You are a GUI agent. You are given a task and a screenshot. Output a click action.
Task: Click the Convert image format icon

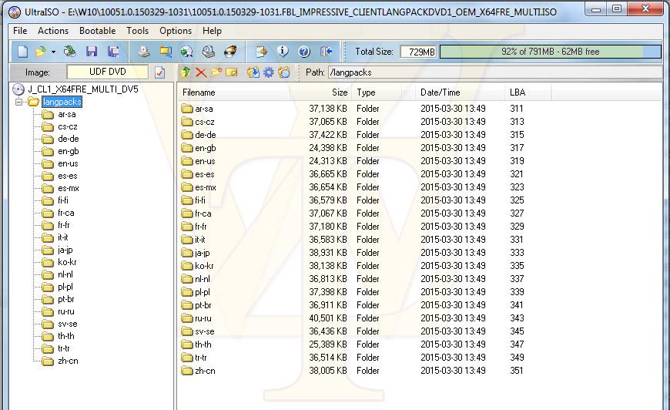tap(186, 52)
